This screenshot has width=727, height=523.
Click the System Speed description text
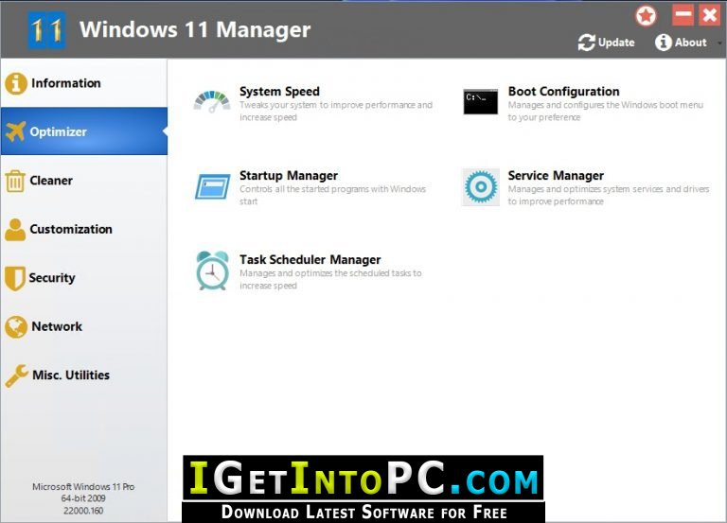click(336, 112)
